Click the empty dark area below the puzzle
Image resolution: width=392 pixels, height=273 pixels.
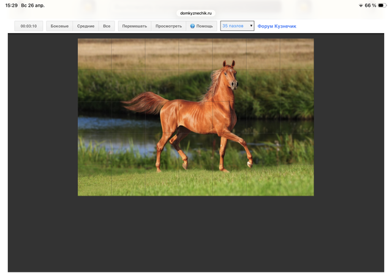click(196, 233)
